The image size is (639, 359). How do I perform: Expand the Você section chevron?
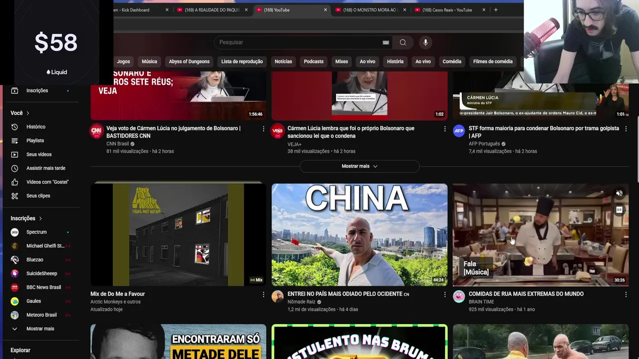(x=28, y=113)
